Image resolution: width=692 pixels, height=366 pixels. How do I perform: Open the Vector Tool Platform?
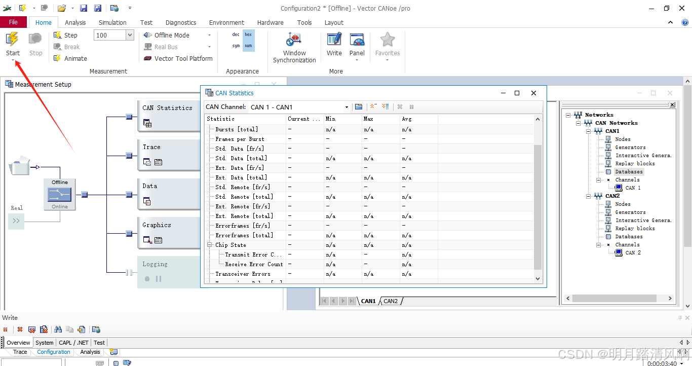click(x=178, y=58)
